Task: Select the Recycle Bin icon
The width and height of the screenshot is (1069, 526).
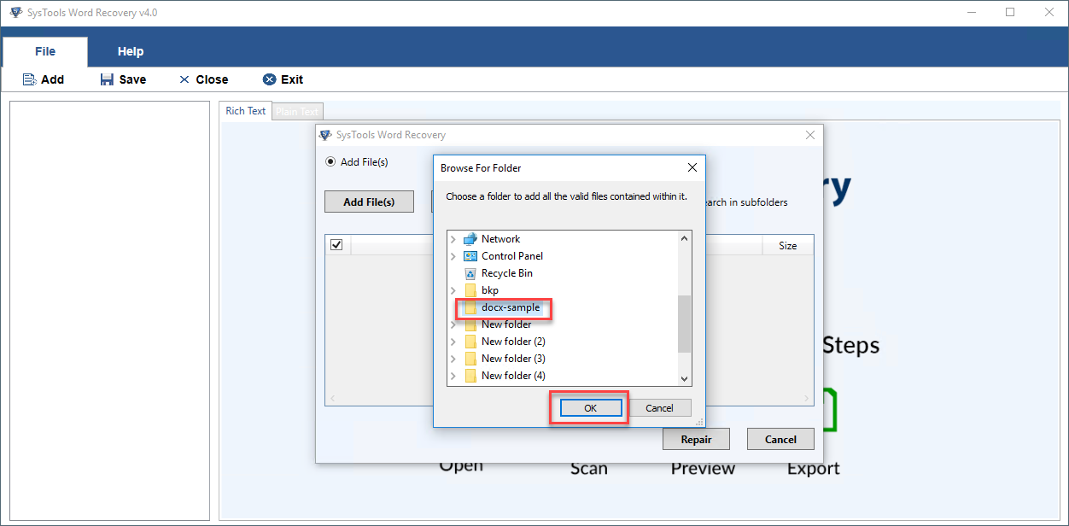Action: (x=470, y=273)
